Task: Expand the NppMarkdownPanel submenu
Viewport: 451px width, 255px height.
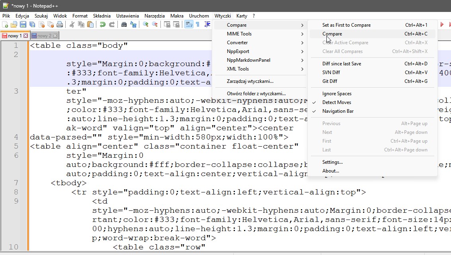Action: (x=260, y=60)
